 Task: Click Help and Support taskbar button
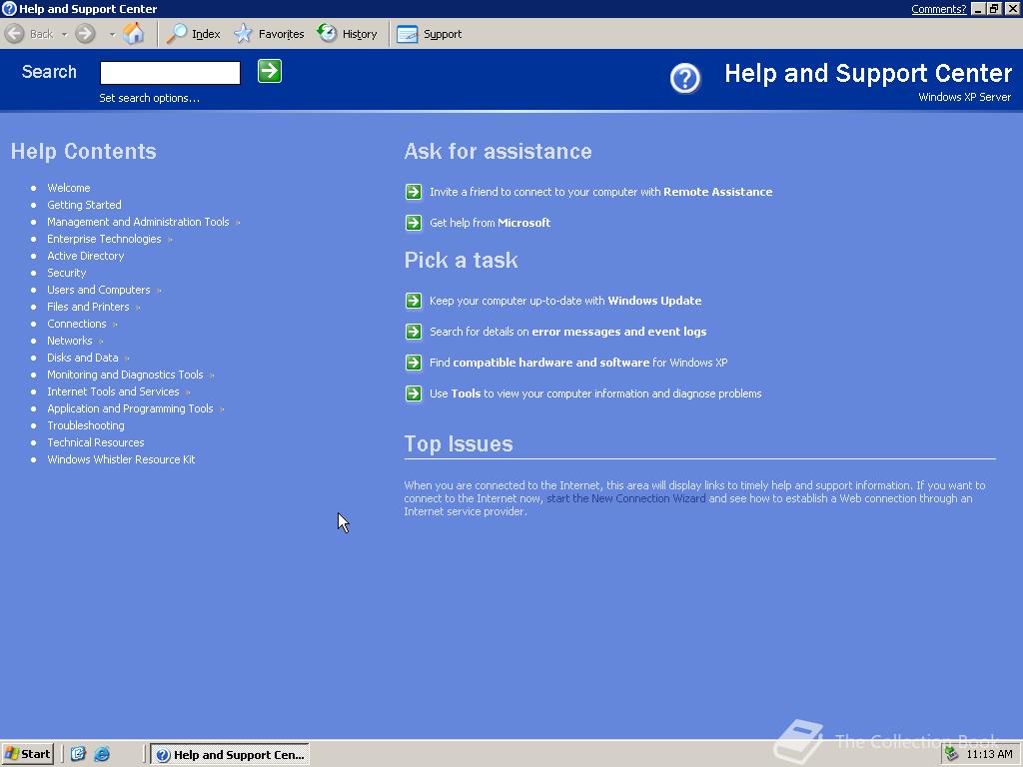click(230, 755)
